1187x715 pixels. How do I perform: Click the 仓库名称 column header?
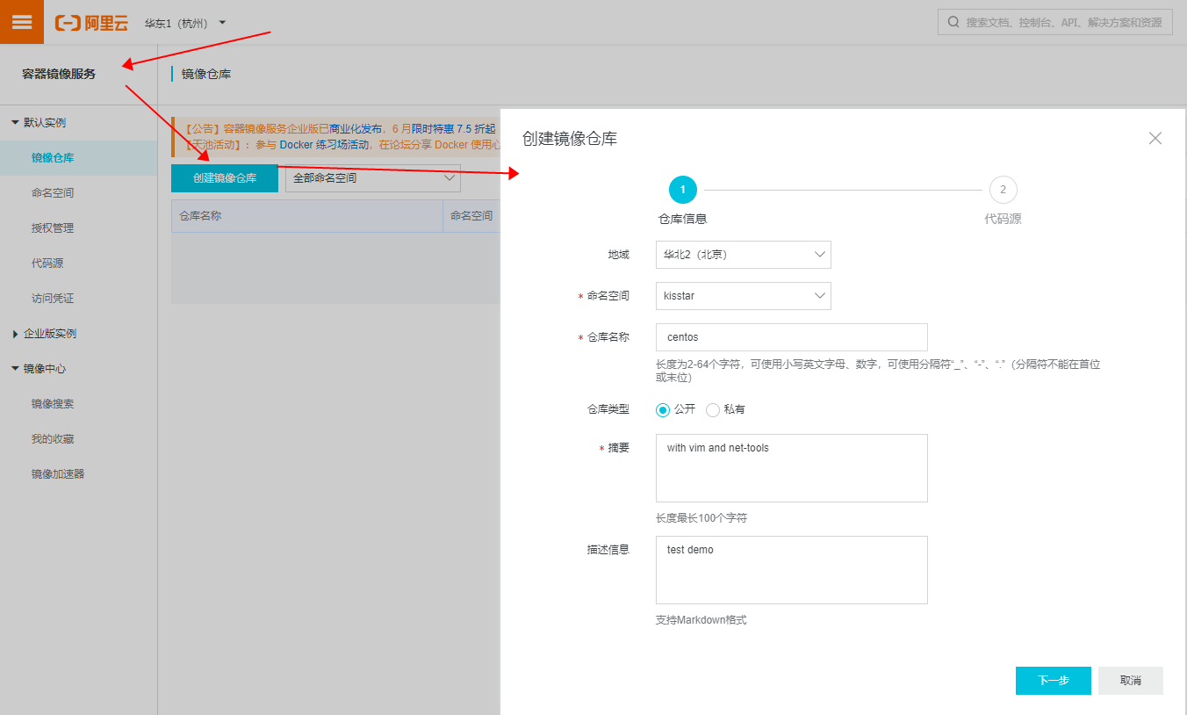(307, 215)
